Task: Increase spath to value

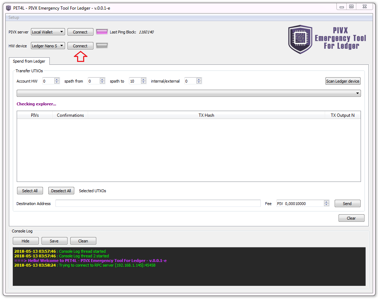Action: coord(144,79)
